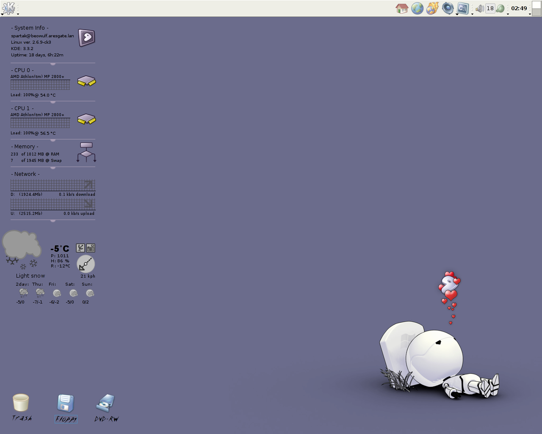
Task: Click "Load: 100%@ 54.0 °C" text
Action: [33, 95]
